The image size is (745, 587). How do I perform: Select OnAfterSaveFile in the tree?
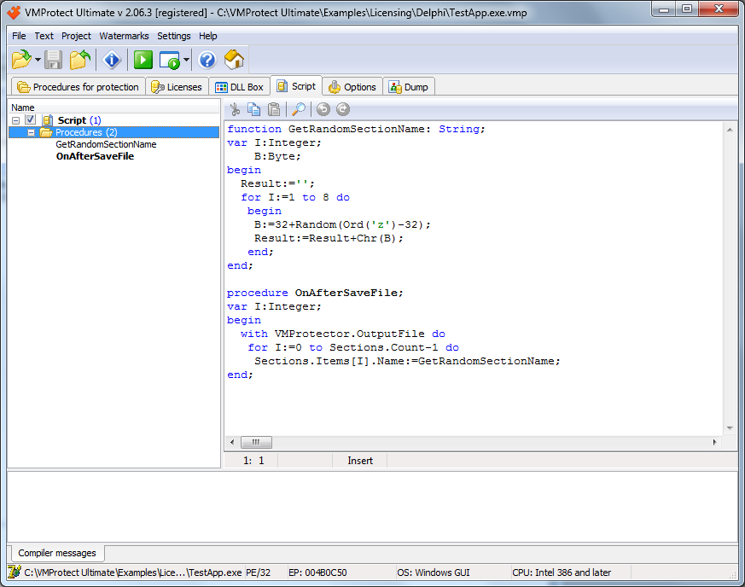[x=95, y=156]
